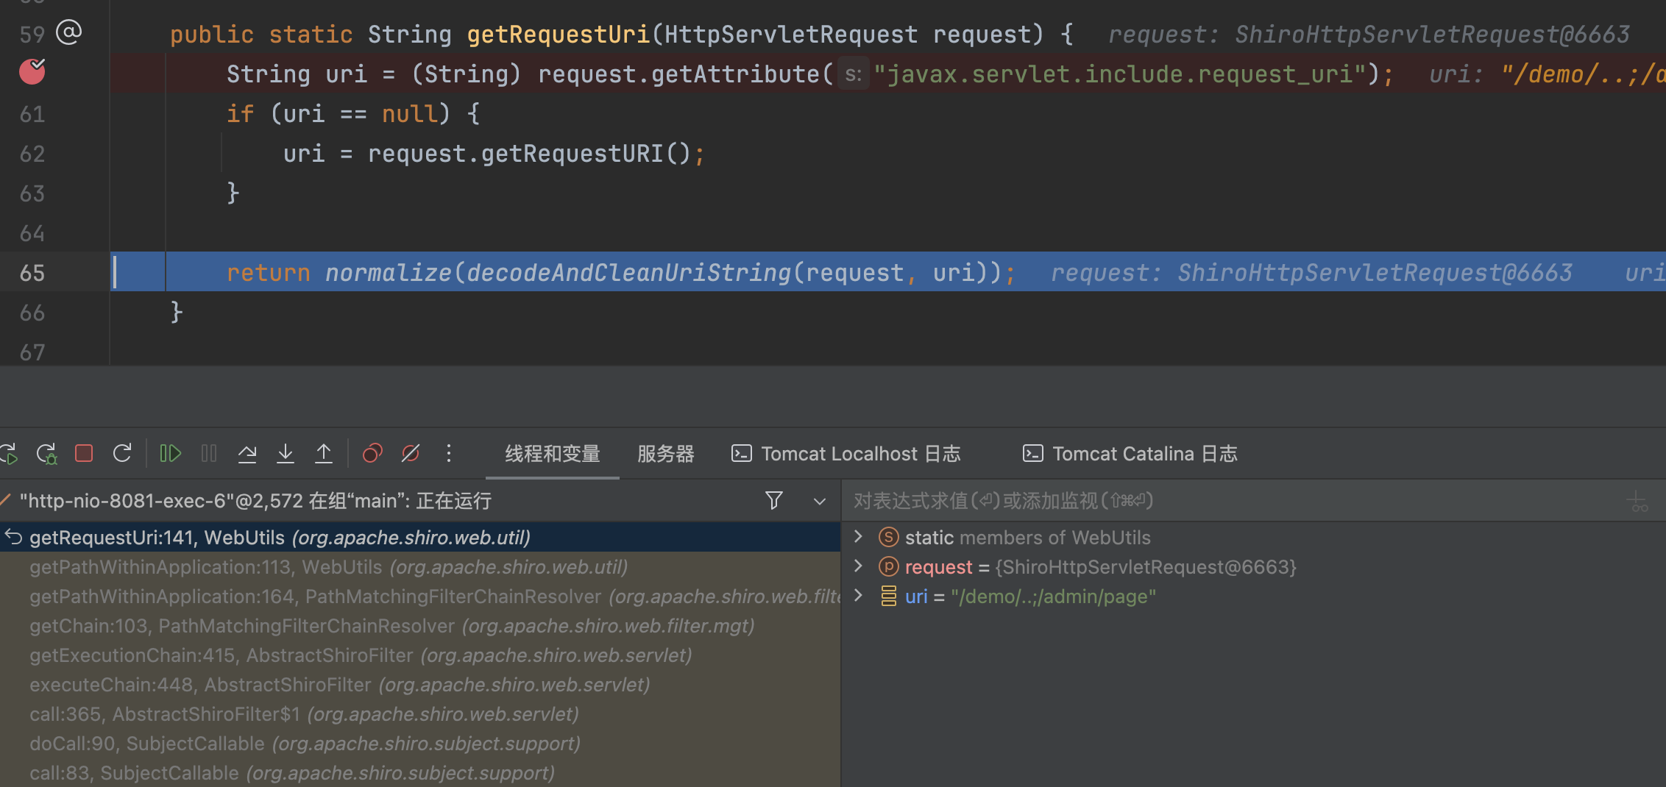Image resolution: width=1666 pixels, height=787 pixels.
Task: Open the View Breakpoints dialog
Action: tap(372, 453)
